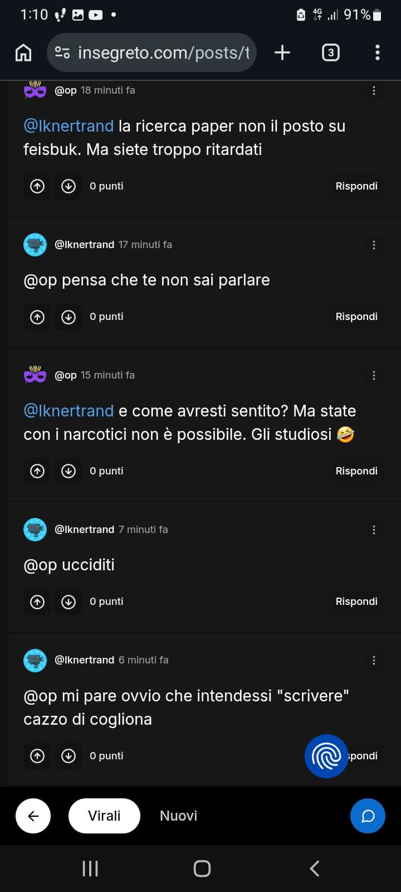
Task: Open a new tab with plus icon
Action: [282, 52]
